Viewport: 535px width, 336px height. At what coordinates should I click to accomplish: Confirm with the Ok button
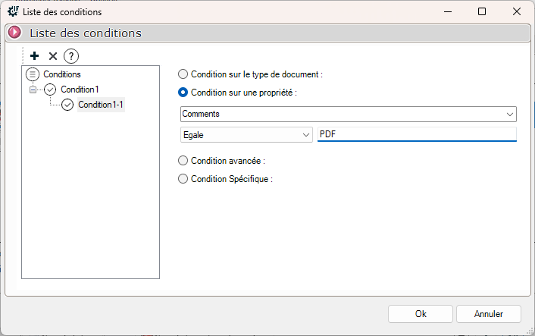pyautogui.click(x=421, y=313)
